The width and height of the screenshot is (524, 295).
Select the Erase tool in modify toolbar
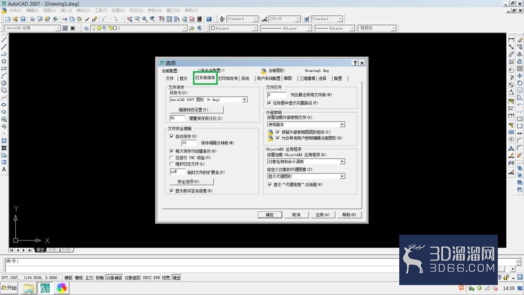[520, 40]
